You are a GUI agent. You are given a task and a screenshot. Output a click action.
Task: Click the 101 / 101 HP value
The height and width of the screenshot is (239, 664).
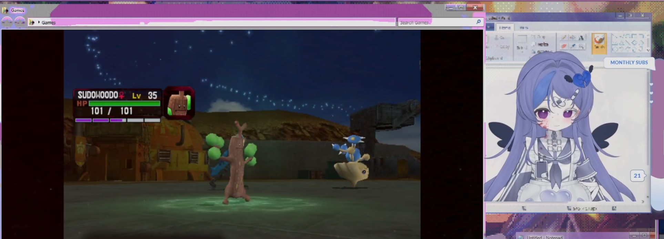click(111, 111)
